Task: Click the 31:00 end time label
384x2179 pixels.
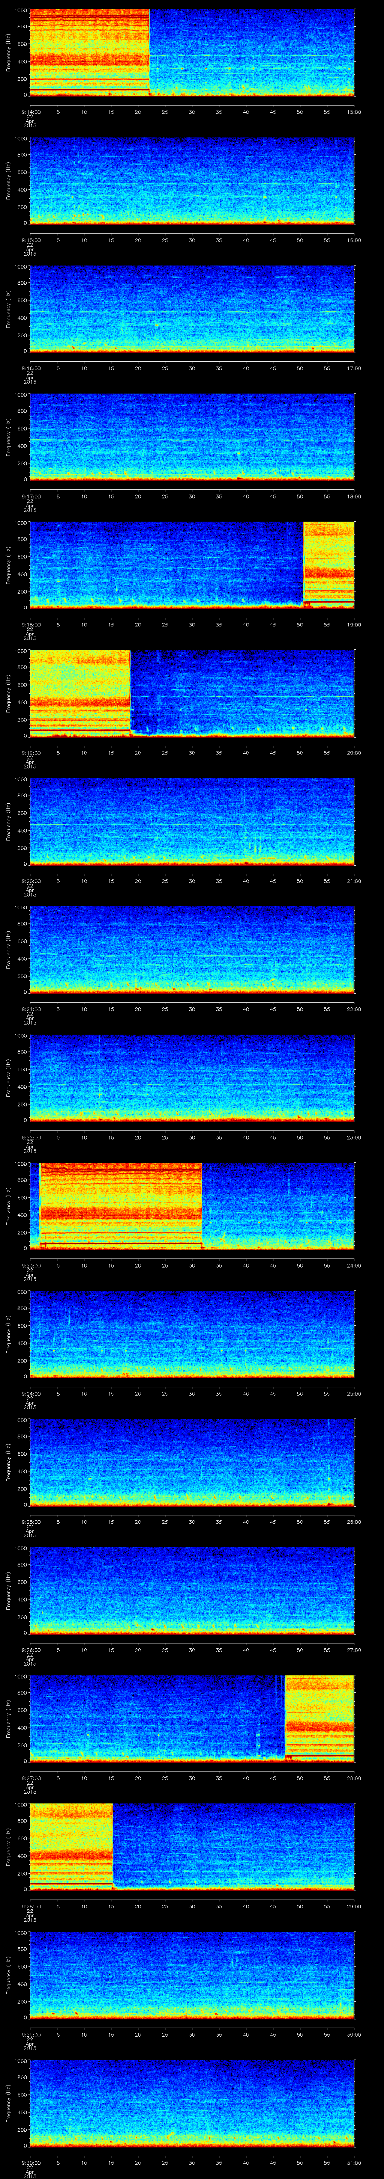Action: (354, 2162)
